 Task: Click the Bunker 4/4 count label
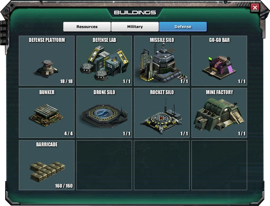[69, 134]
